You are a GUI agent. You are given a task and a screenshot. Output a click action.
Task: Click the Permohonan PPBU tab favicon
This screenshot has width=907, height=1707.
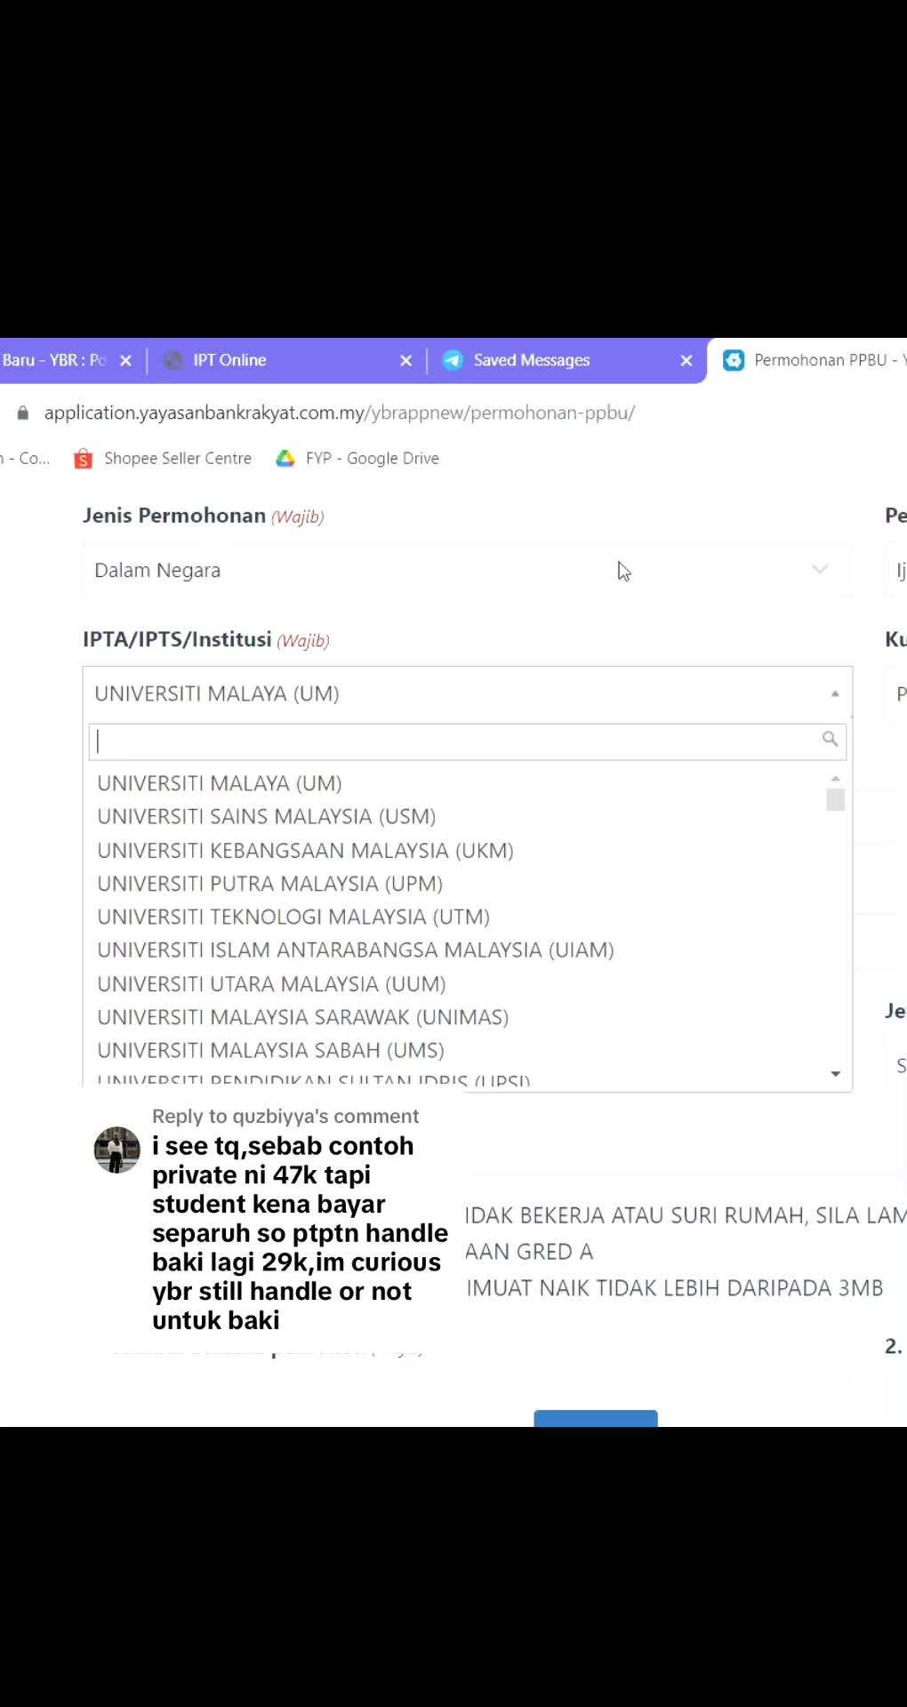pyautogui.click(x=734, y=361)
